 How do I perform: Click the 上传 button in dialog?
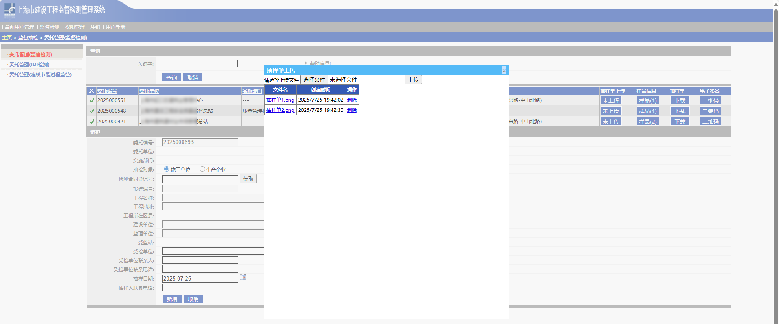click(x=413, y=80)
